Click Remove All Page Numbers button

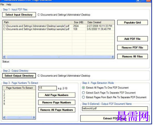pyautogui.click(x=57, y=110)
